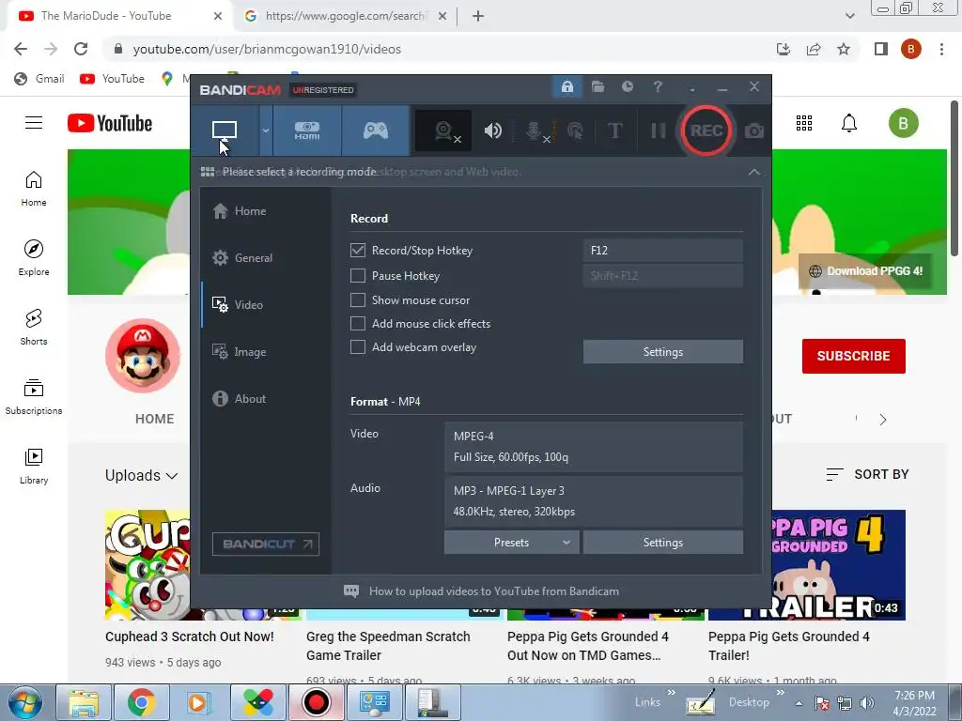This screenshot has height=721, width=962.
Task: Uncheck the Record/Stop Hotkey checkbox
Action: point(358,250)
